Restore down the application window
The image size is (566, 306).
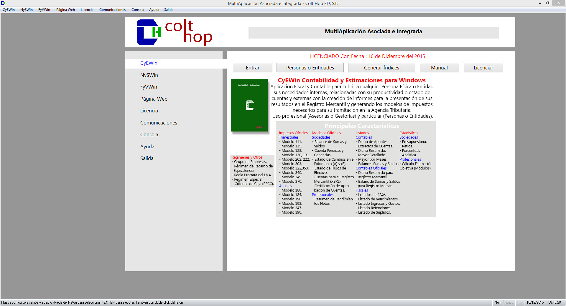(548, 3)
